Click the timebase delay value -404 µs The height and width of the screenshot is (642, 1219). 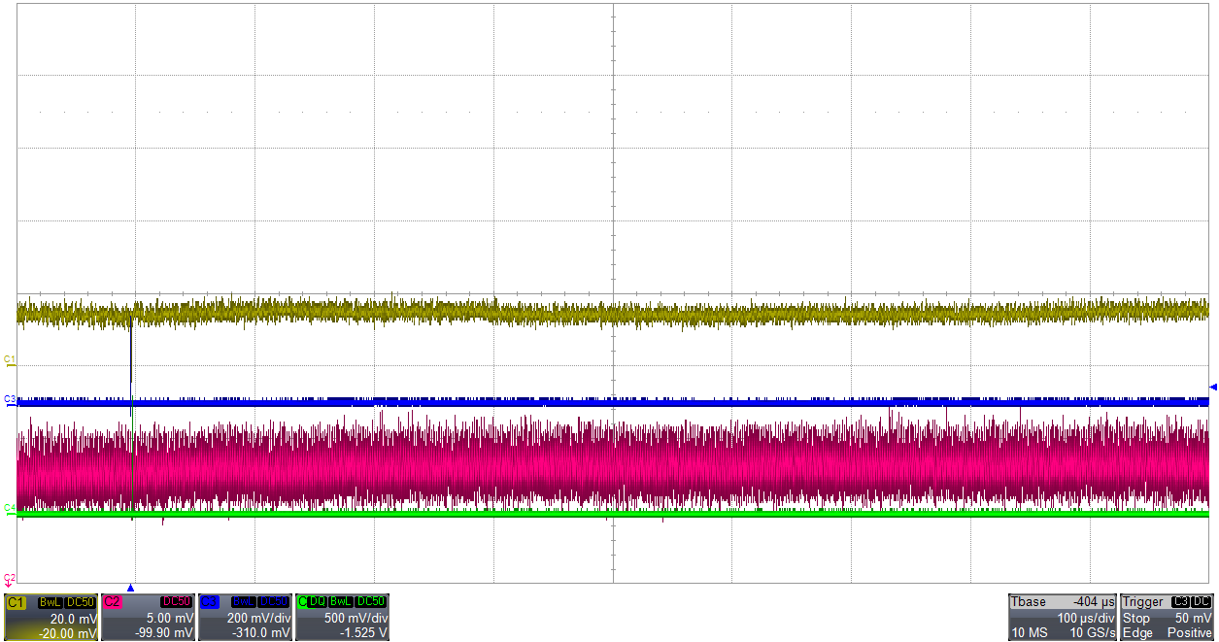click(x=1093, y=602)
